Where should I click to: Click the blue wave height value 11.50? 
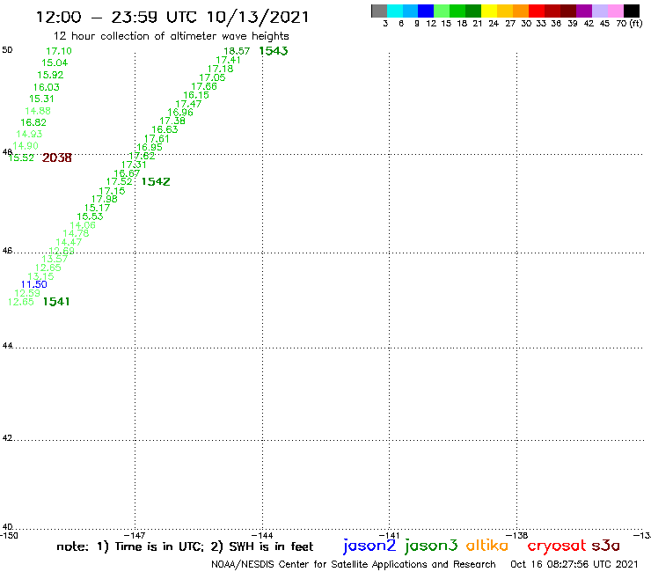click(x=33, y=284)
